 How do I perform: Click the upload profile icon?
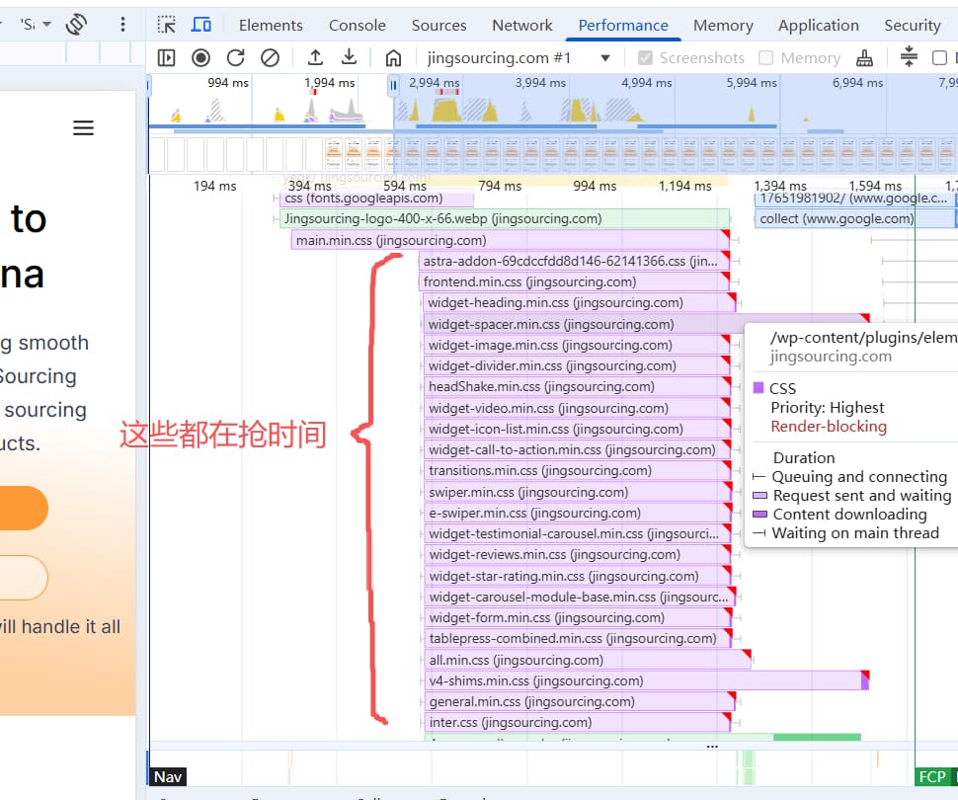point(315,57)
